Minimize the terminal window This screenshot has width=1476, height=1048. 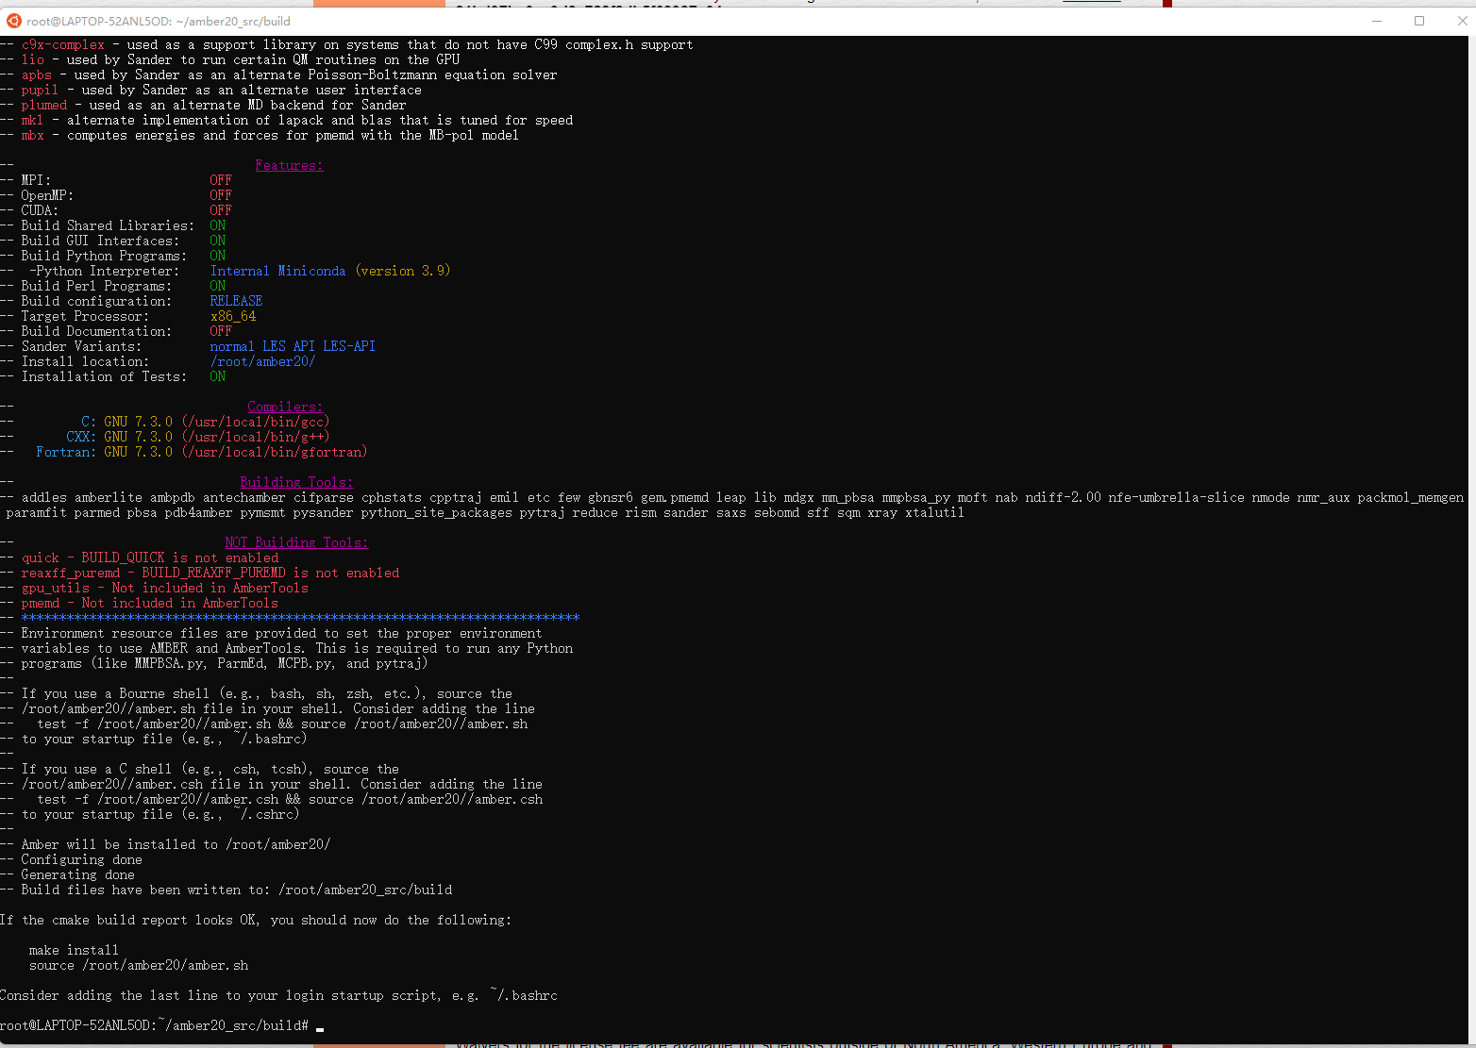(x=1377, y=21)
